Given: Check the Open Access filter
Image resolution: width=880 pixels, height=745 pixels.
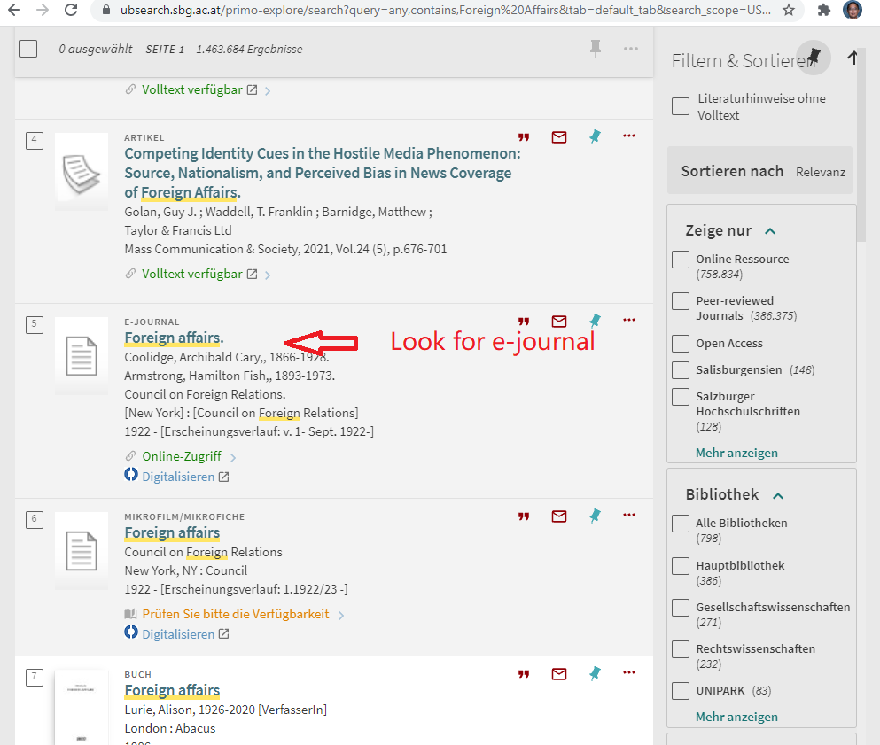Looking at the screenshot, I should 681,344.
